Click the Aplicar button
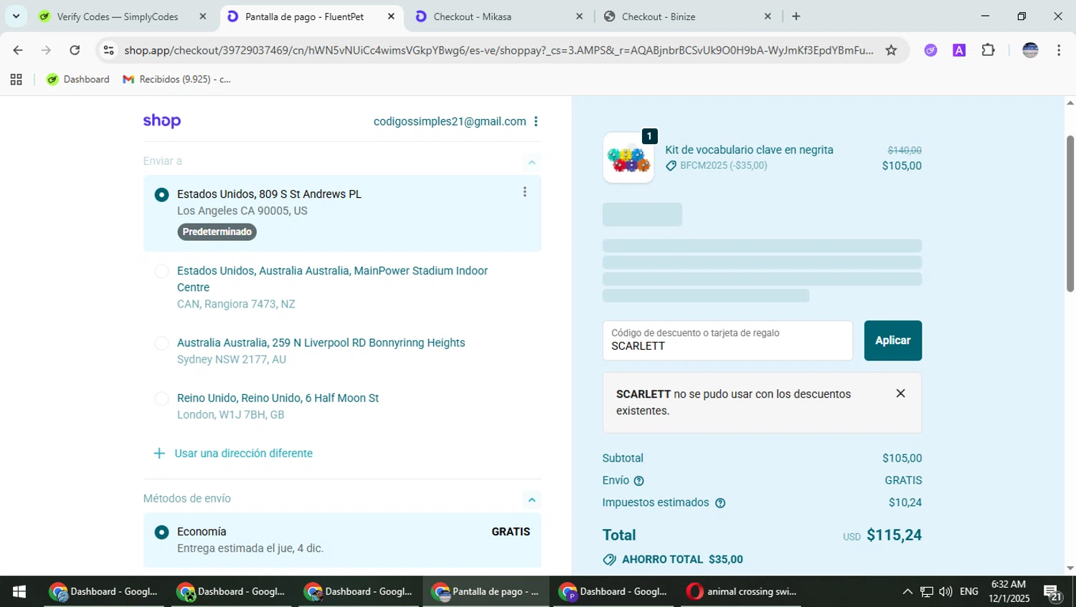Screen dimensions: 1076x607 pos(893,340)
